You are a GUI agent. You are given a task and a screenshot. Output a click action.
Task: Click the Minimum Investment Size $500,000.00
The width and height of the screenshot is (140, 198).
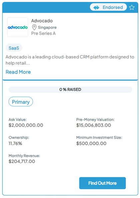point(91,143)
